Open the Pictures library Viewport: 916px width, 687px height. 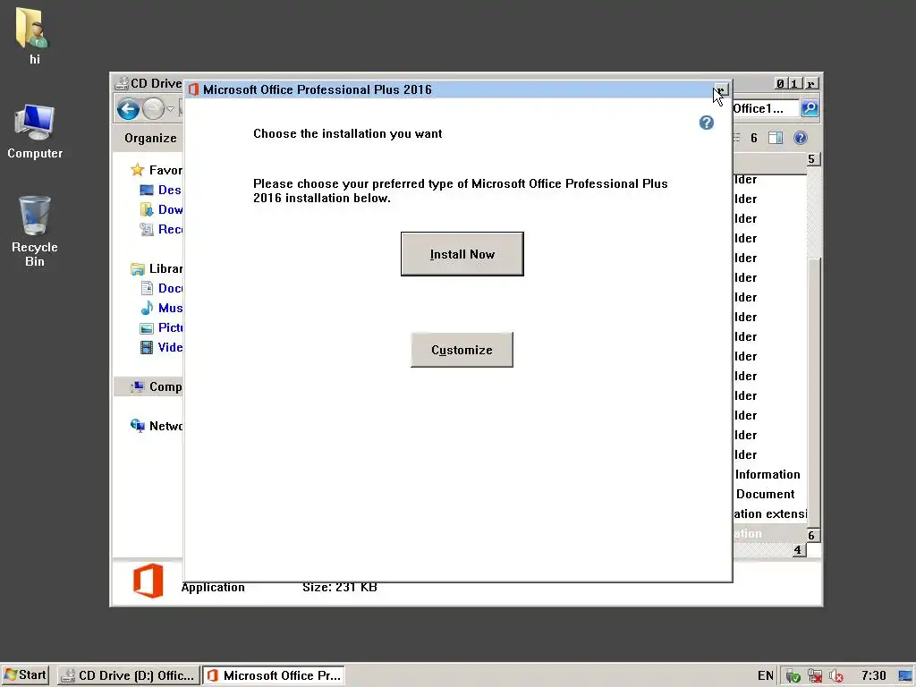(x=161, y=327)
